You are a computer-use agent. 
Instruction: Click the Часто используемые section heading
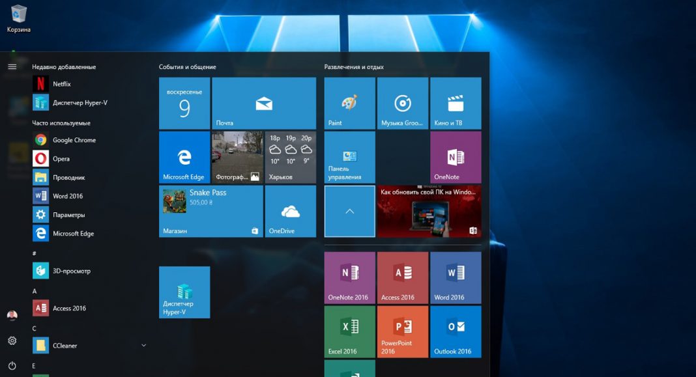coord(61,123)
